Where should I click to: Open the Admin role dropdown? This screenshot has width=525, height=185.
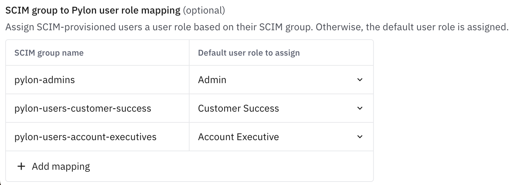point(281,80)
